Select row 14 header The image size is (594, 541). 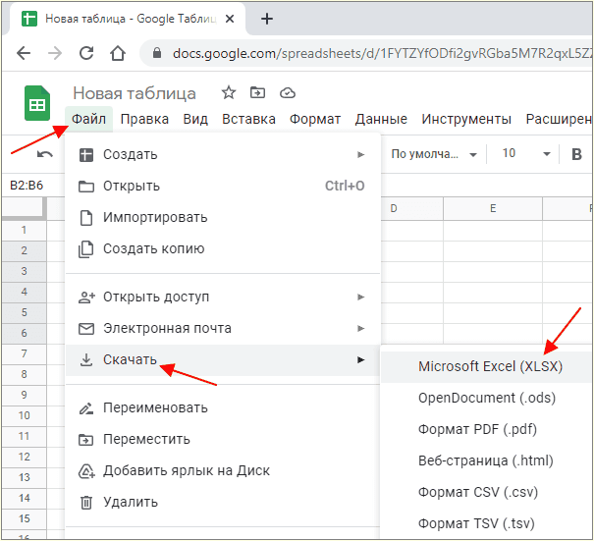24,499
